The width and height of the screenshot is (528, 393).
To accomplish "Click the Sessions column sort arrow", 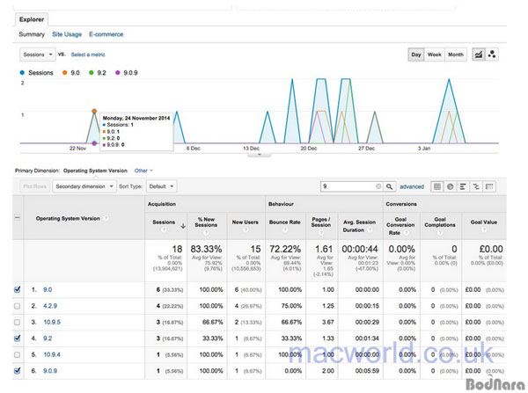I will [x=183, y=226].
